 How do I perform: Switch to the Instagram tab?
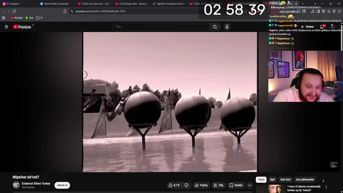19,4
